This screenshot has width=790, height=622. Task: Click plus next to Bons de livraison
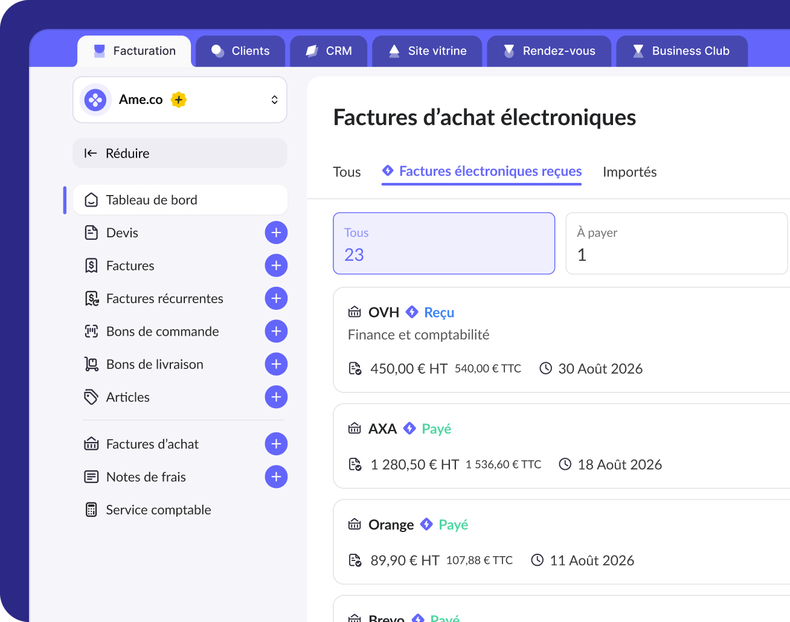(276, 364)
